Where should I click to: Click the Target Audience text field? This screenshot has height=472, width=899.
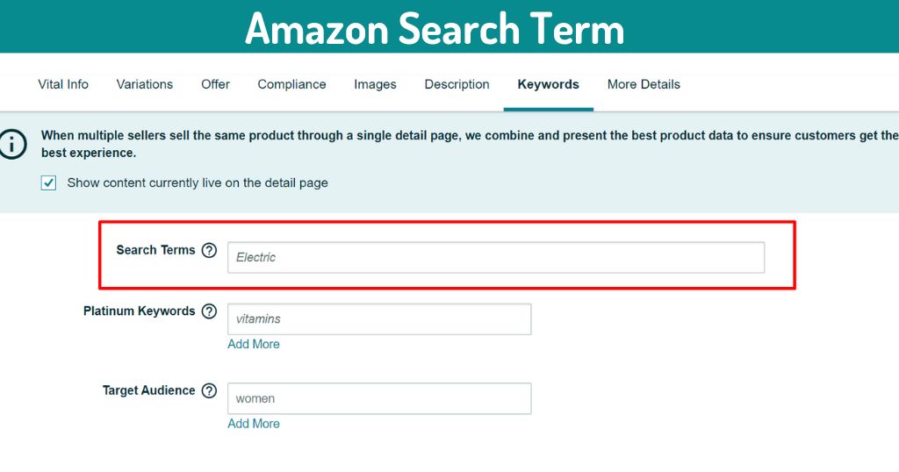coord(379,398)
